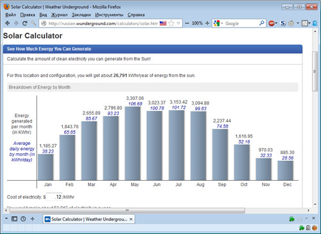Open the history clock icon in the tab bar
This screenshot has height=234, width=321.
[x=23, y=219]
